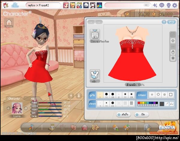Click the round down arrow button above stats
The height and width of the screenshot is (141, 180).
(79, 96)
